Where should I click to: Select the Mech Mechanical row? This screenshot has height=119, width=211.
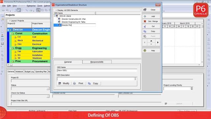click(31, 40)
